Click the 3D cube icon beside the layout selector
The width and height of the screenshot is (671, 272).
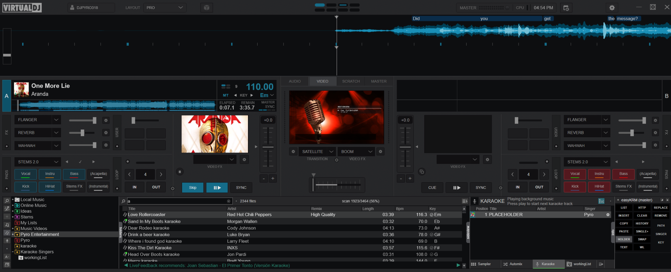207,8
